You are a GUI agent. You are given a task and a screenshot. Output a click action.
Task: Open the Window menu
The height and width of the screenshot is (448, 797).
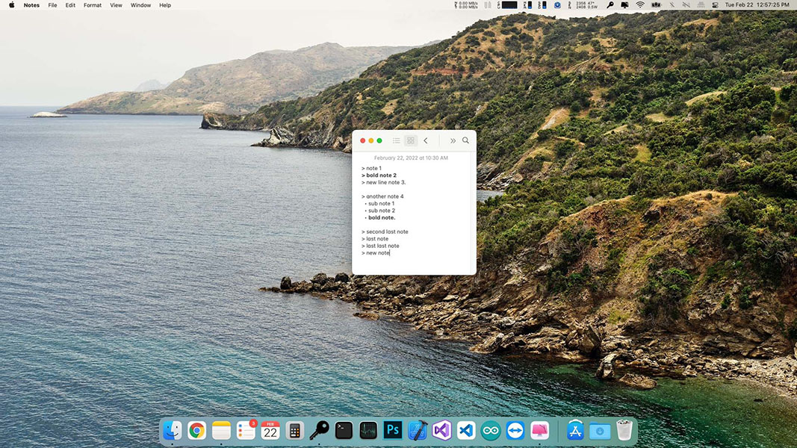point(140,5)
